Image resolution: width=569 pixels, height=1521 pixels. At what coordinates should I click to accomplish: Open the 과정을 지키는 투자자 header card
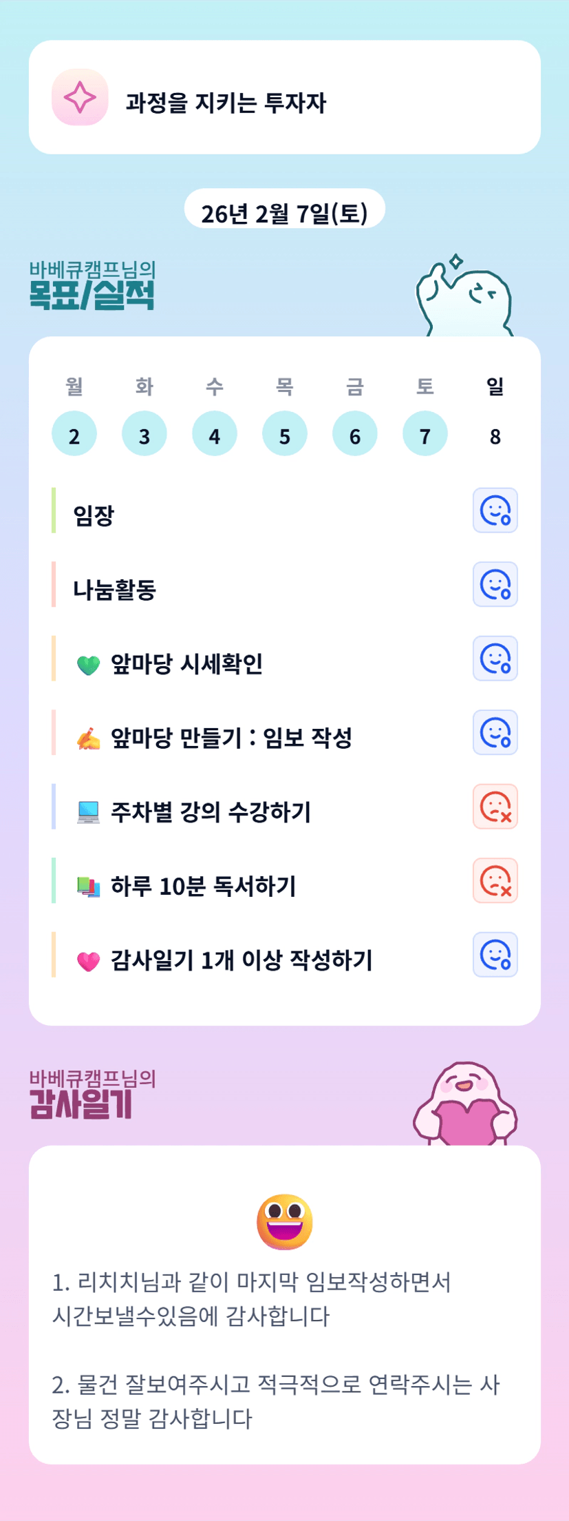tap(284, 97)
